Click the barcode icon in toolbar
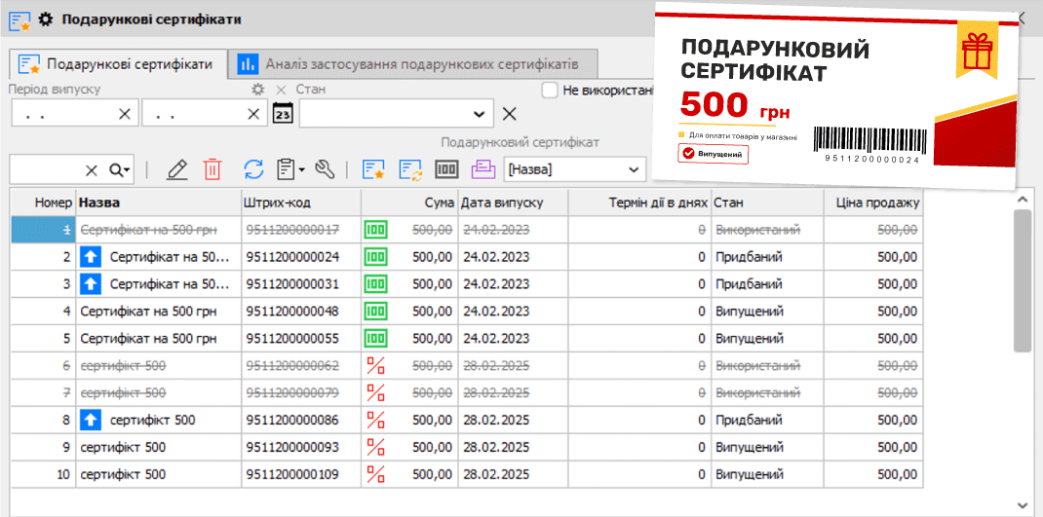Screen dimensions: 1043x517 [x=446, y=169]
